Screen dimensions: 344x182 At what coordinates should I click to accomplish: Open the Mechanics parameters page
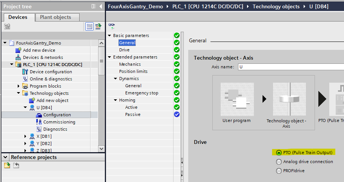pos(130,64)
